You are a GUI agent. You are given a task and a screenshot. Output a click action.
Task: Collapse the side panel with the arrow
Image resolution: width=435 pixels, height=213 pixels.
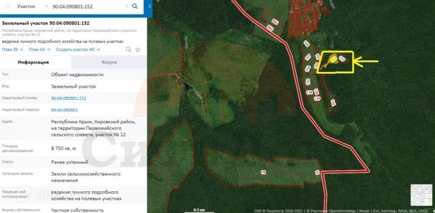point(150,7)
